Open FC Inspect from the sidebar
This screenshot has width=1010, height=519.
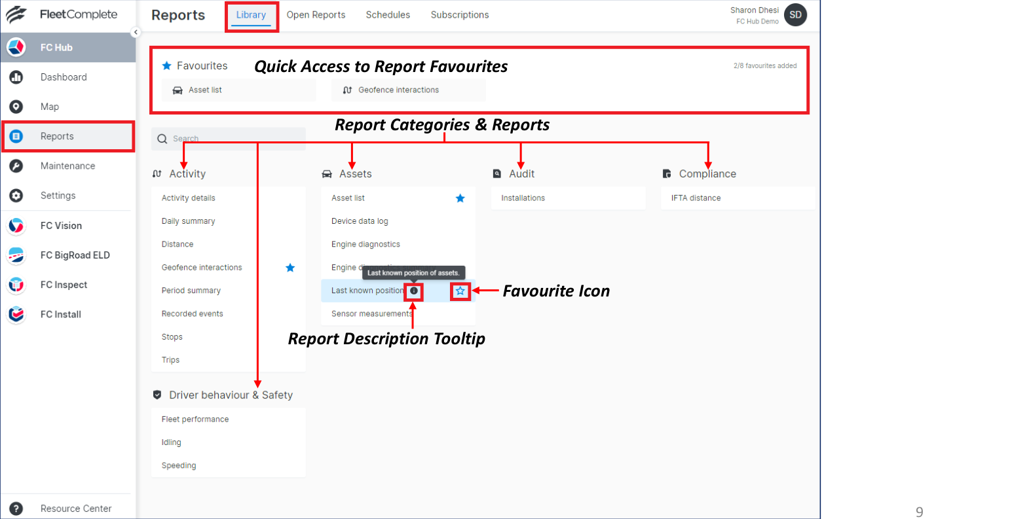(65, 284)
